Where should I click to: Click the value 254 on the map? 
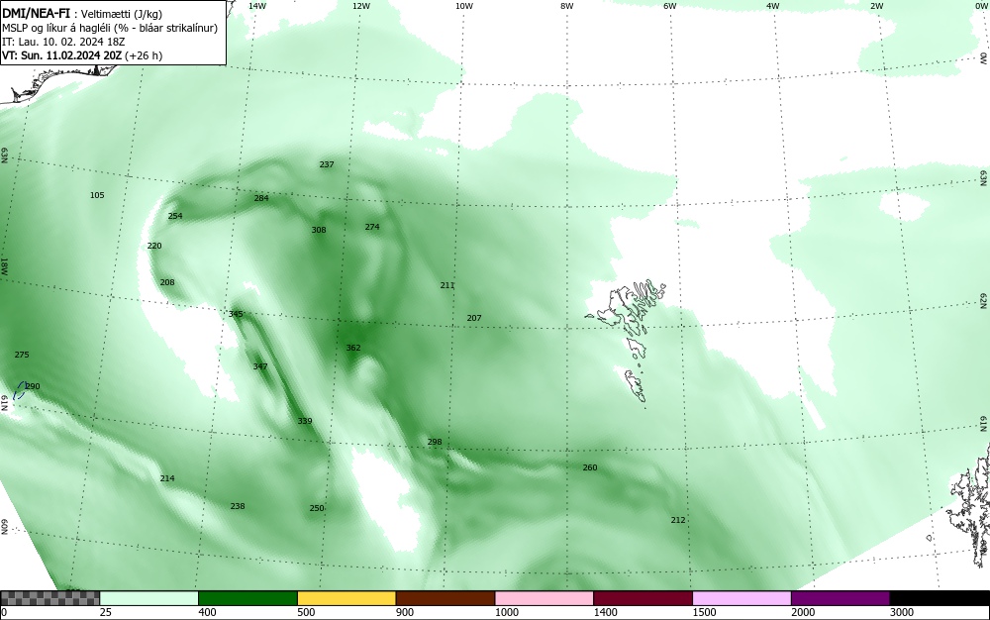(175, 216)
